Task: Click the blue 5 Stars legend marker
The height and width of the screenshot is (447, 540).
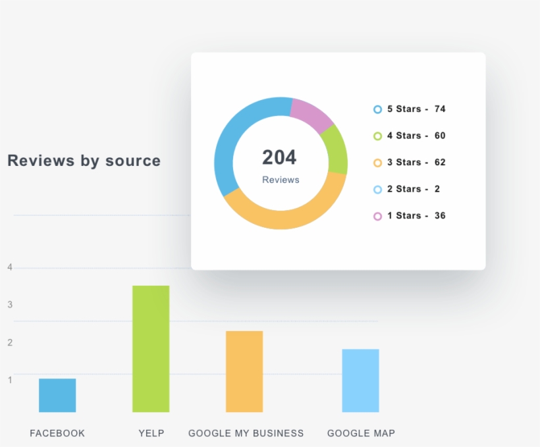Action: [x=377, y=109]
